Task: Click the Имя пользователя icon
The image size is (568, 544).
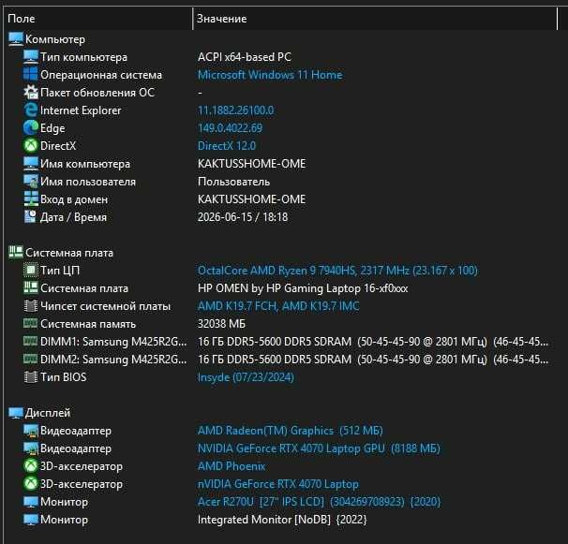Action: (31, 181)
